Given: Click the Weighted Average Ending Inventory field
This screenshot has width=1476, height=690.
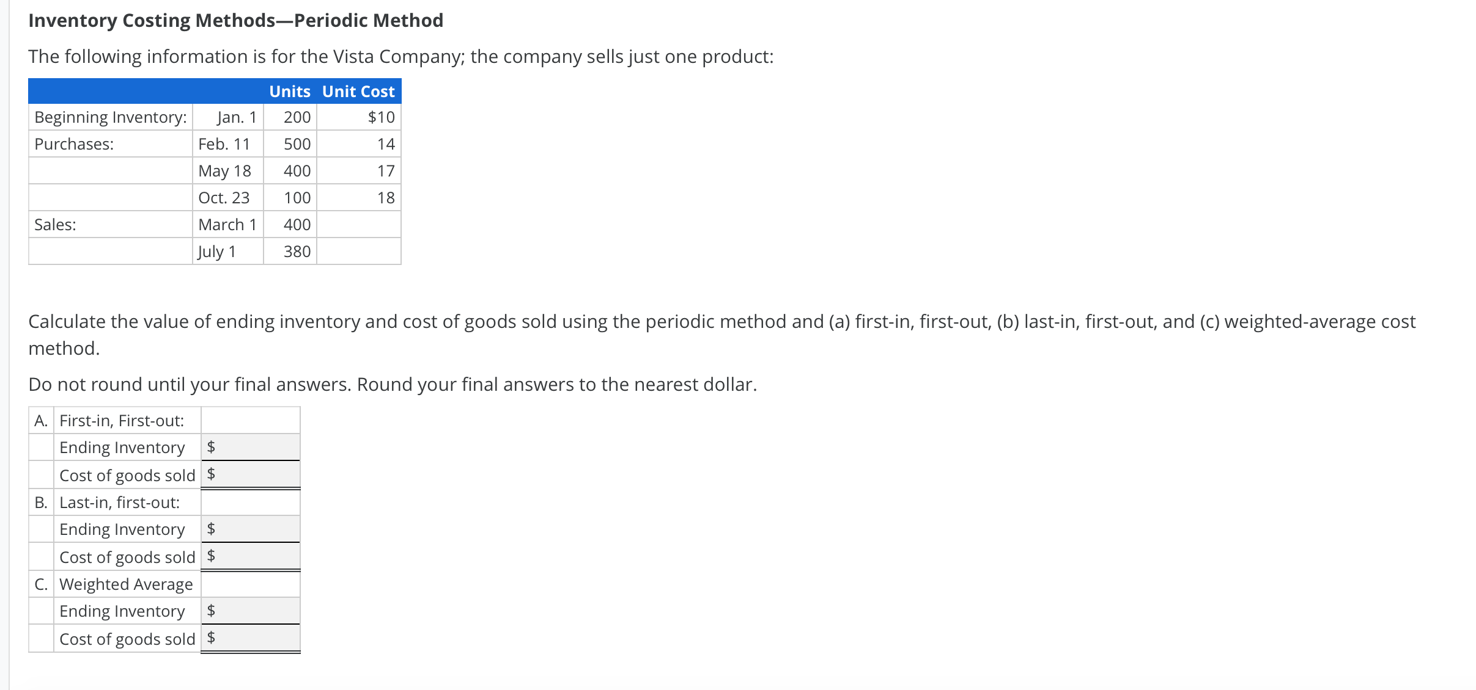Looking at the screenshot, I should [x=252, y=611].
